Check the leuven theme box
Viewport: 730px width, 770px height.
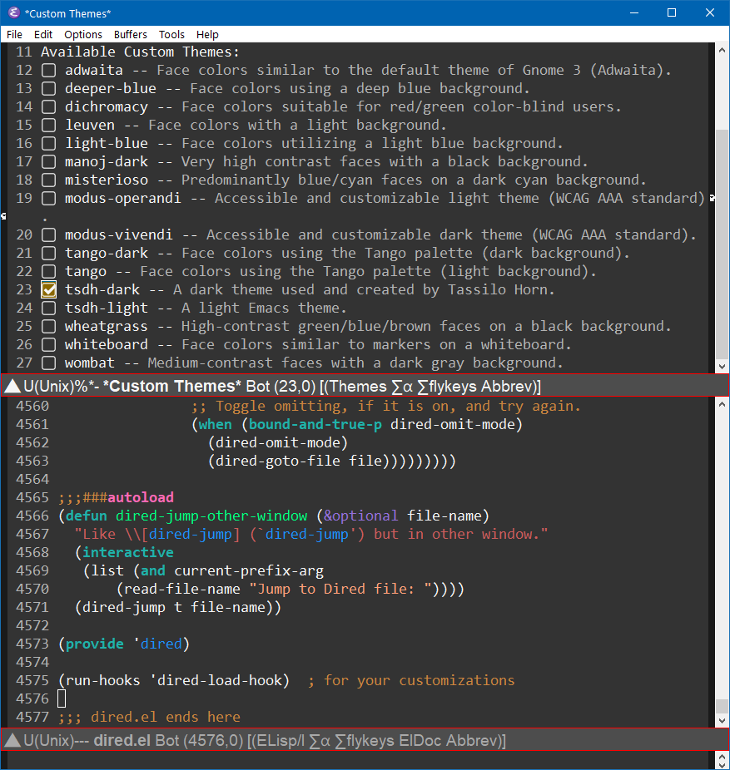pyautogui.click(x=48, y=125)
